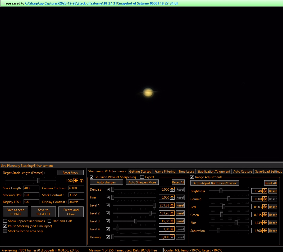Reset the Level 3 sharpening value
This screenshot has width=283, height=252.
click(x=180, y=221)
